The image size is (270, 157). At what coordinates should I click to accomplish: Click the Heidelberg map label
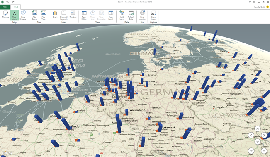point(159,121)
